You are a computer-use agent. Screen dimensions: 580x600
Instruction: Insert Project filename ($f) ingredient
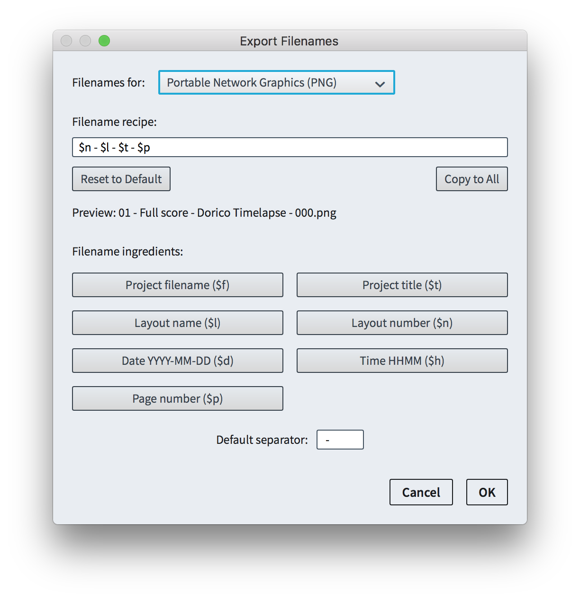point(178,285)
